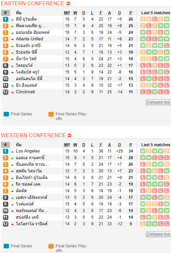Click Cincinnati's rank 12 badge
Viewport: 171px width, 253px height.
(6, 92)
